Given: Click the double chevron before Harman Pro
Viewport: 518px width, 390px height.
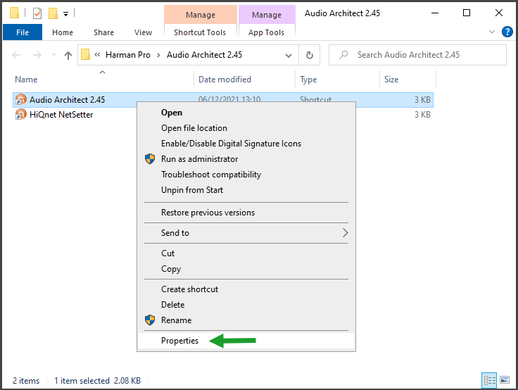Looking at the screenshot, I should (x=97, y=54).
